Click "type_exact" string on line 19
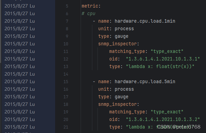The height and width of the screenshot is (133, 206). click(167, 112)
